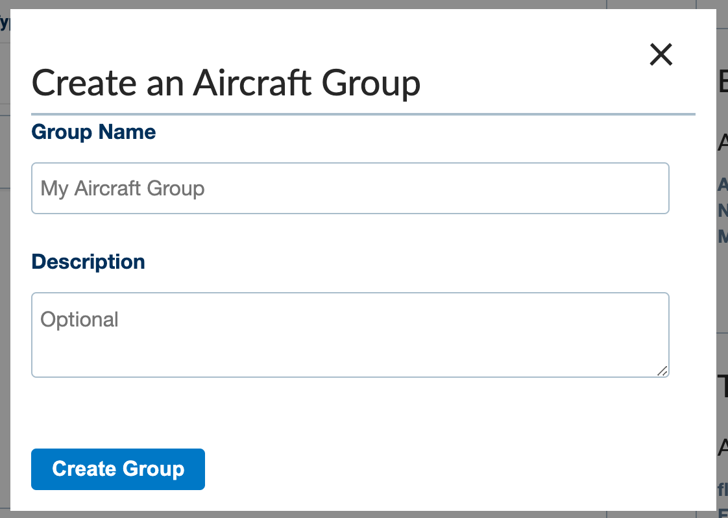This screenshot has height=518, width=728.
Task: Click the cut-off blue 'M' link at right edge
Action: click(x=723, y=236)
